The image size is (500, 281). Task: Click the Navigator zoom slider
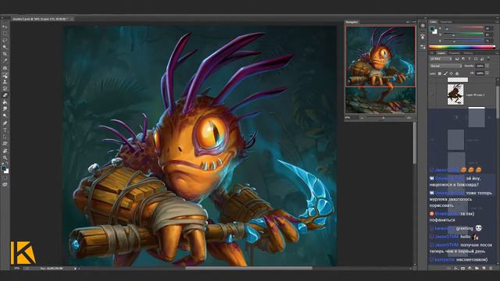(x=384, y=118)
